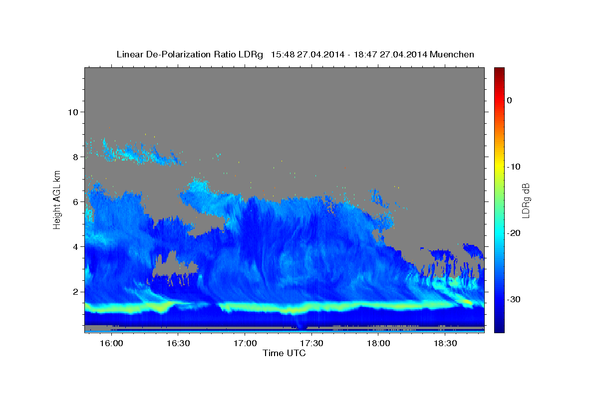Screen dimensions: 599x399
Task: Click the colorbar tick label -20
Action: (515, 233)
